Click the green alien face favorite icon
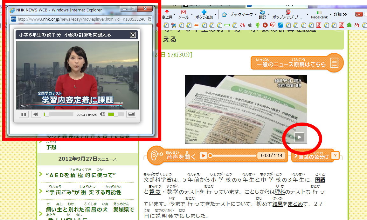The height and width of the screenshot is (220, 367). (258, 25)
